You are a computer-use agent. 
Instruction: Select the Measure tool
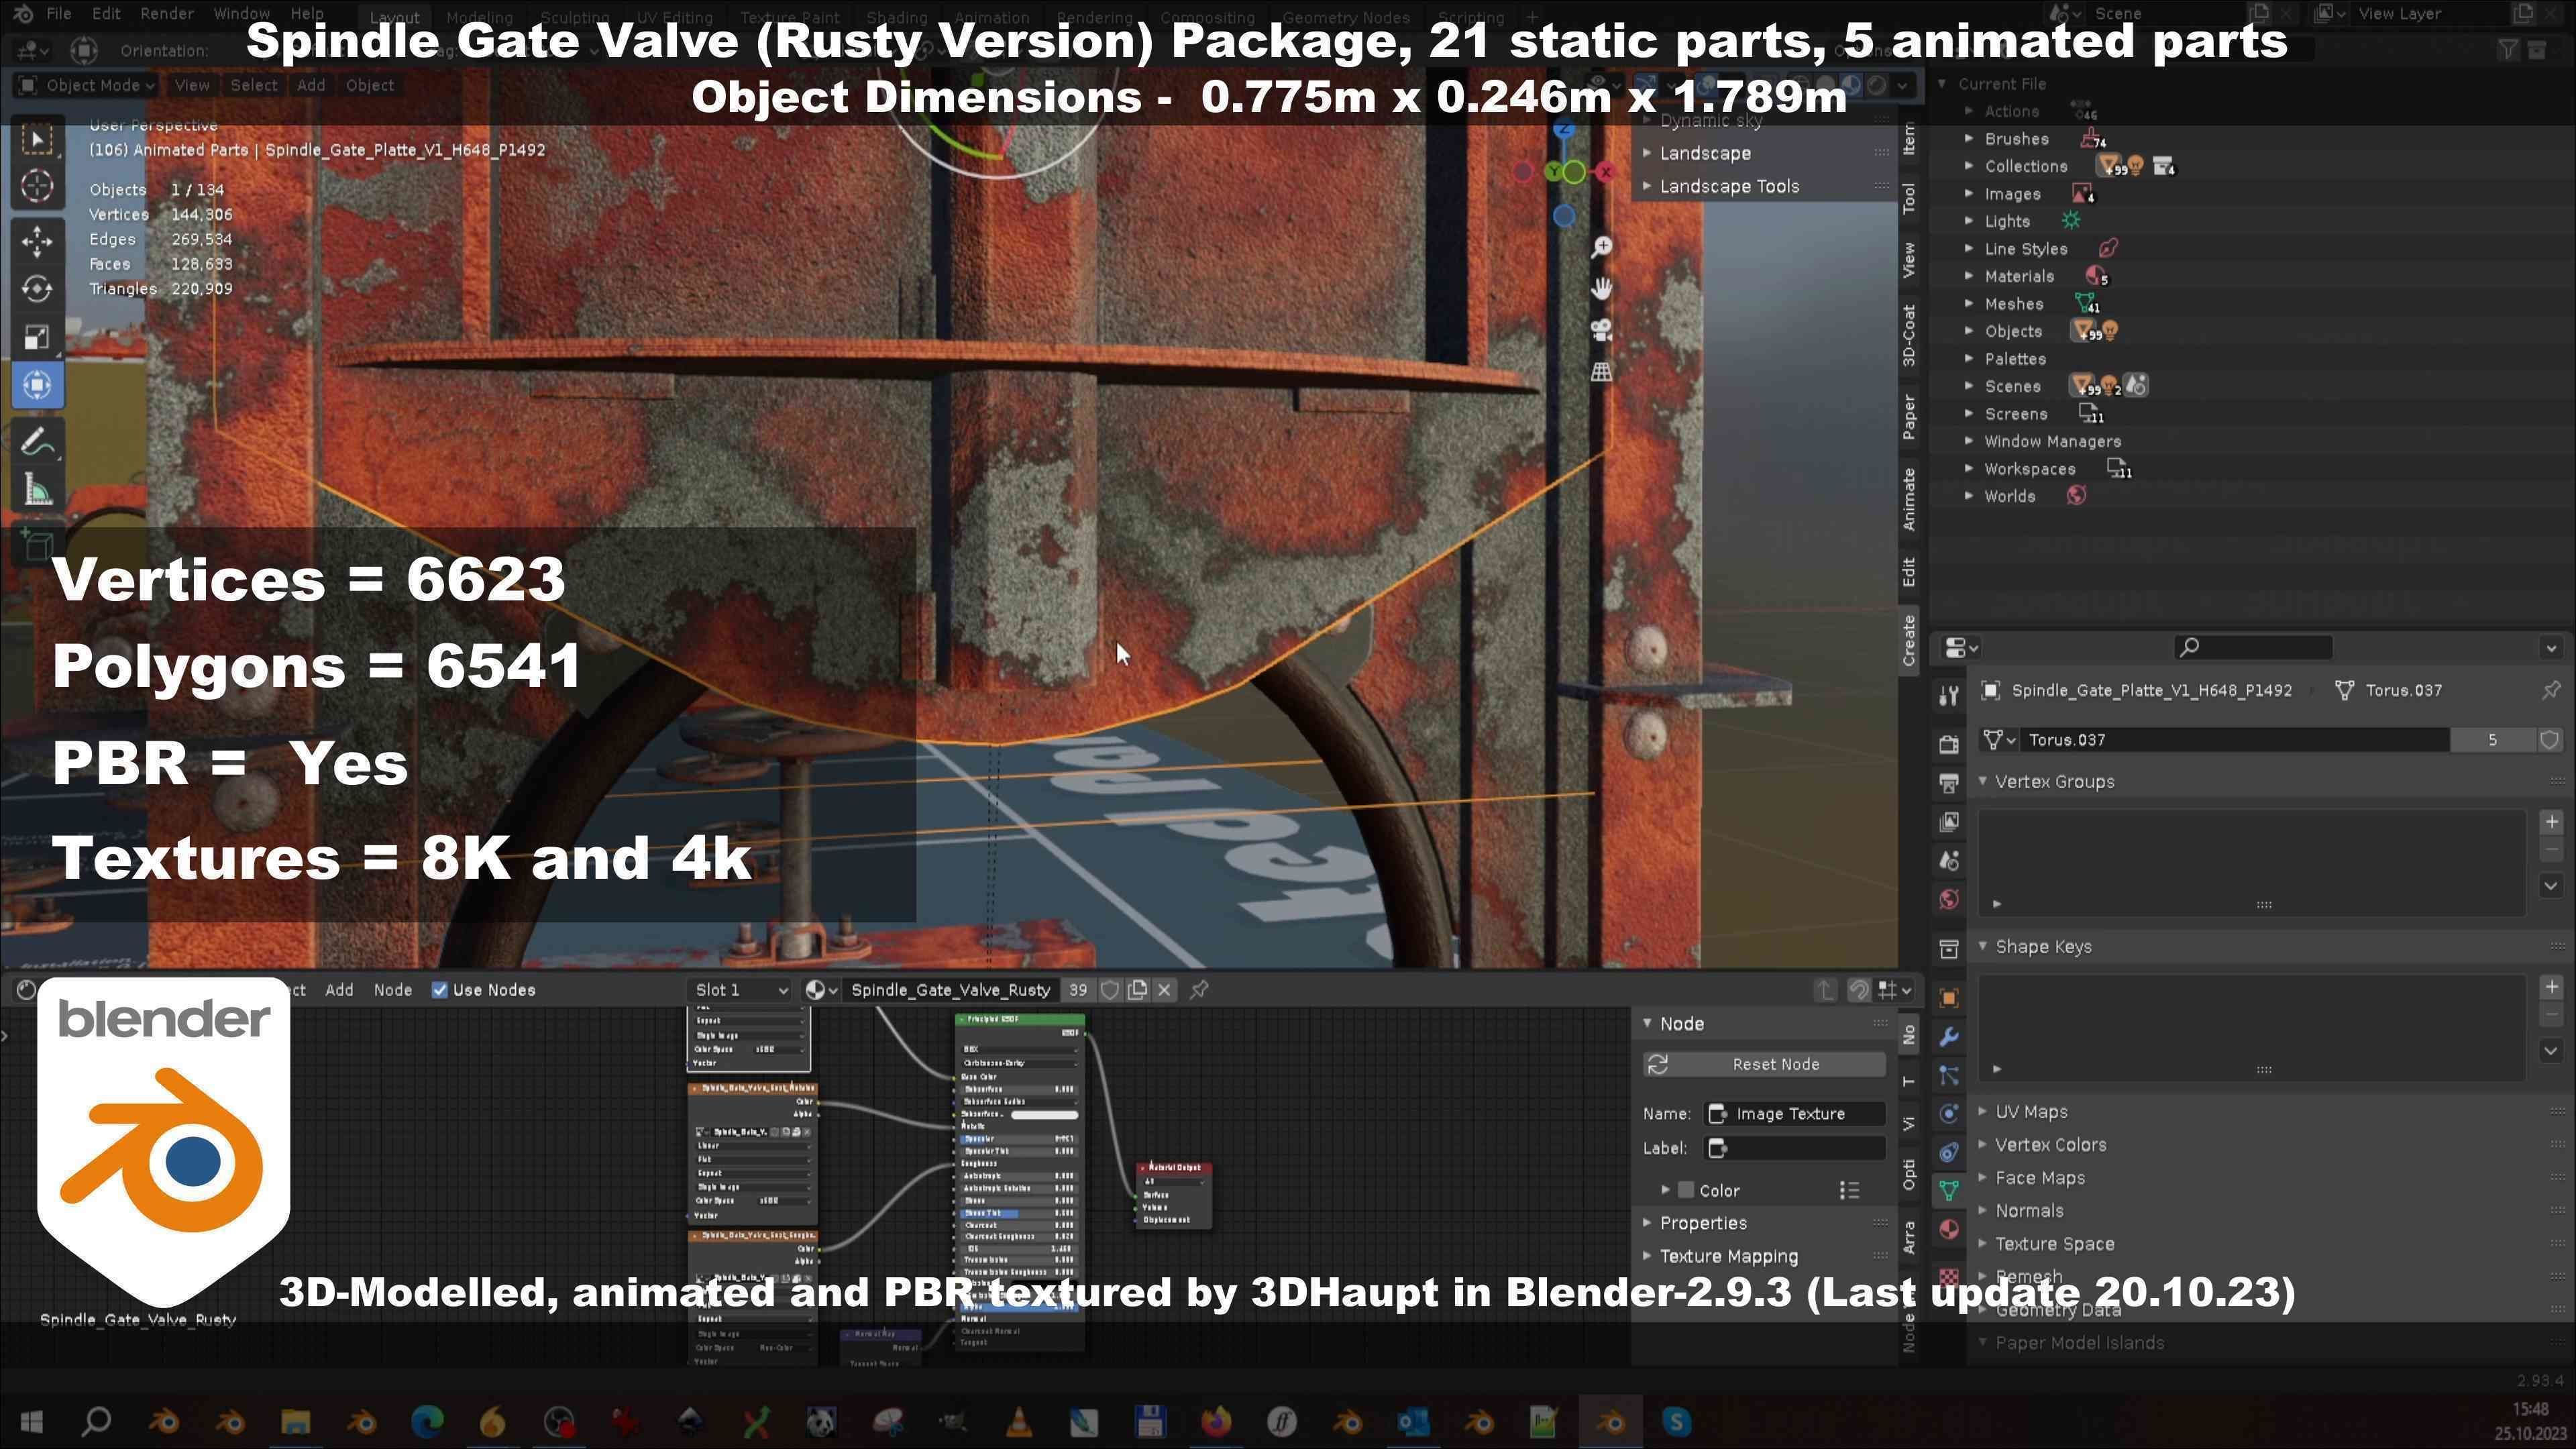click(x=37, y=490)
